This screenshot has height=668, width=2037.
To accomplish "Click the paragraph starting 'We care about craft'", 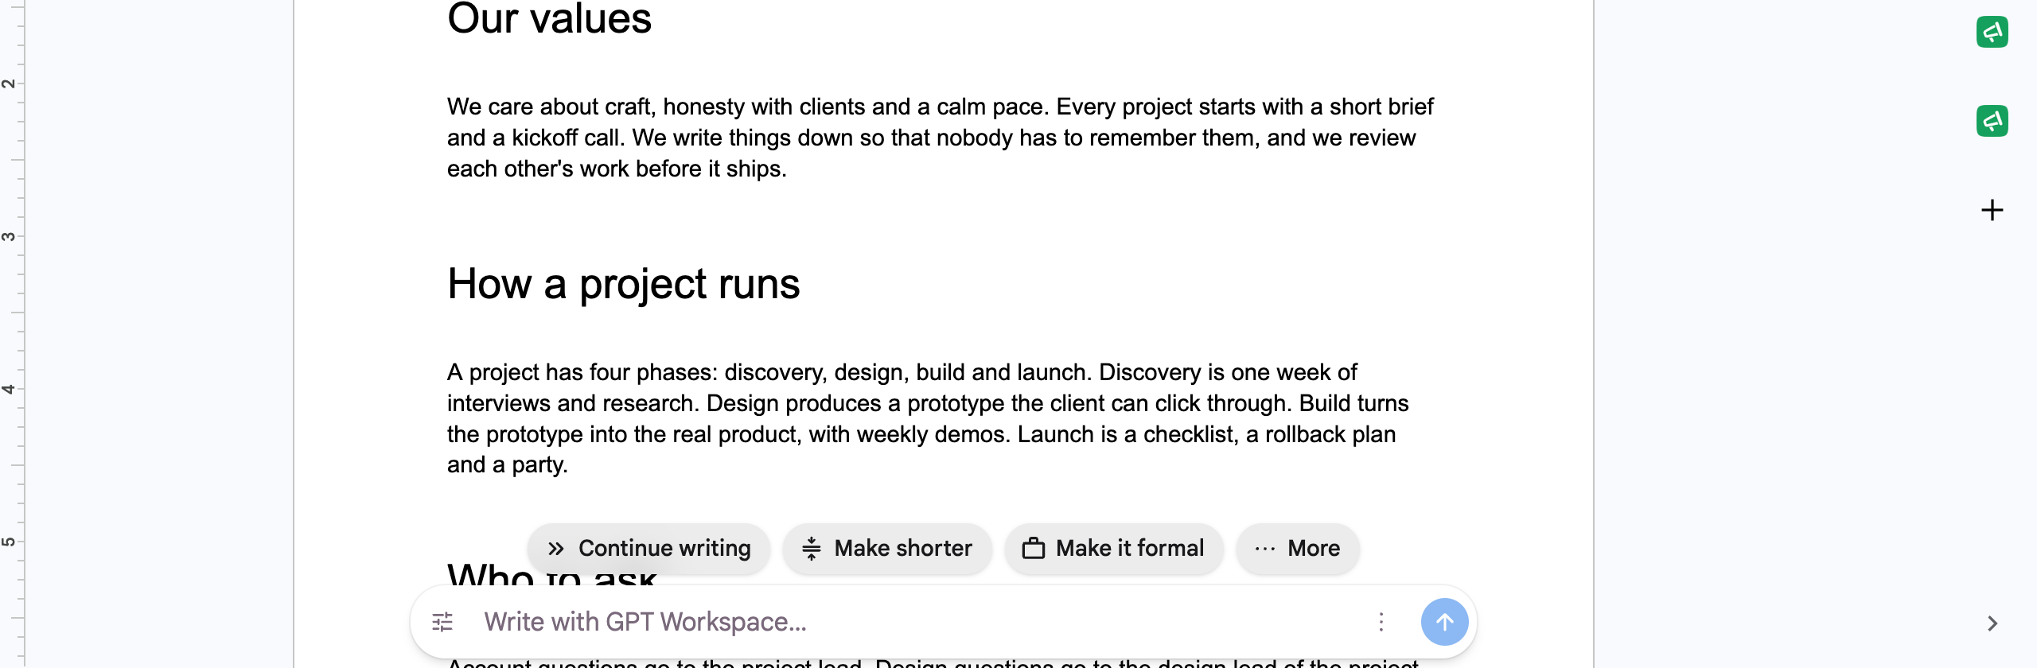I will [x=940, y=138].
